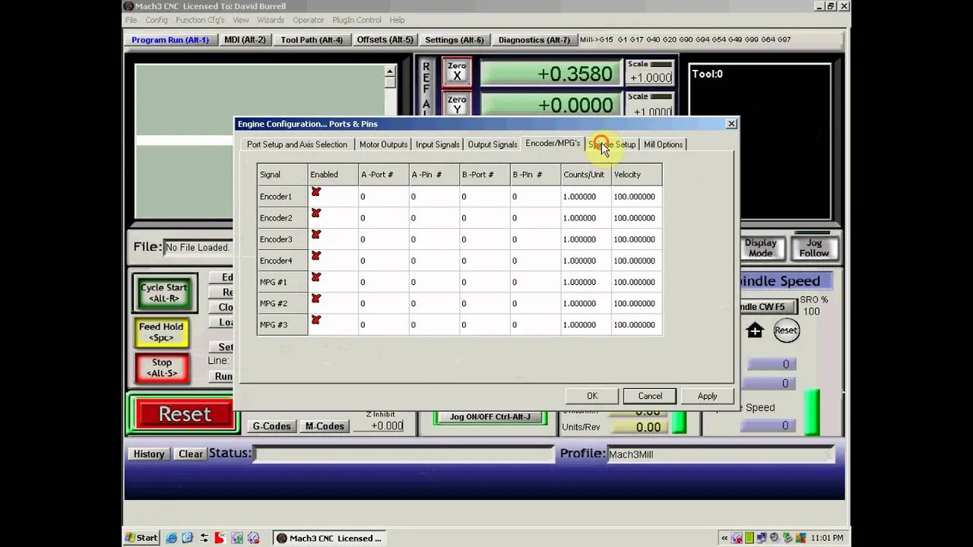Image resolution: width=973 pixels, height=547 pixels.
Task: Click the red Stop Alt-S button
Action: (x=162, y=368)
